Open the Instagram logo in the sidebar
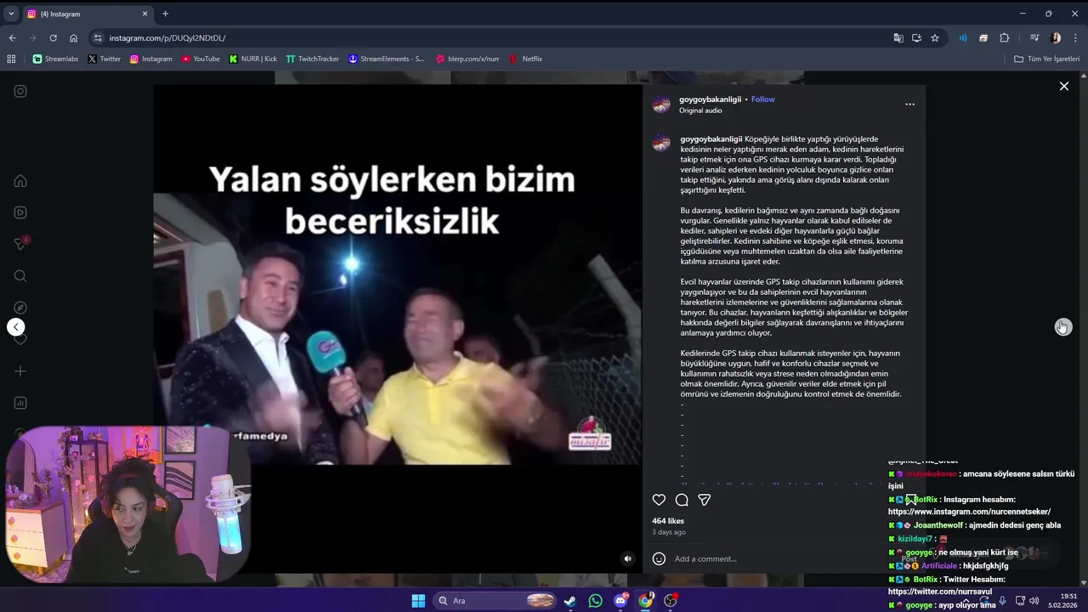The image size is (1088, 612). 20,91
